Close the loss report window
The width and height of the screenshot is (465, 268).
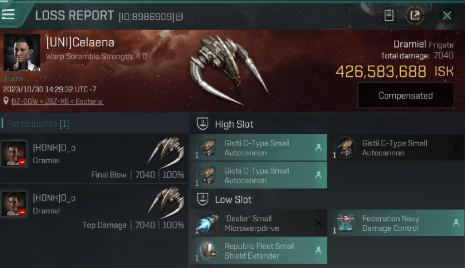click(447, 15)
